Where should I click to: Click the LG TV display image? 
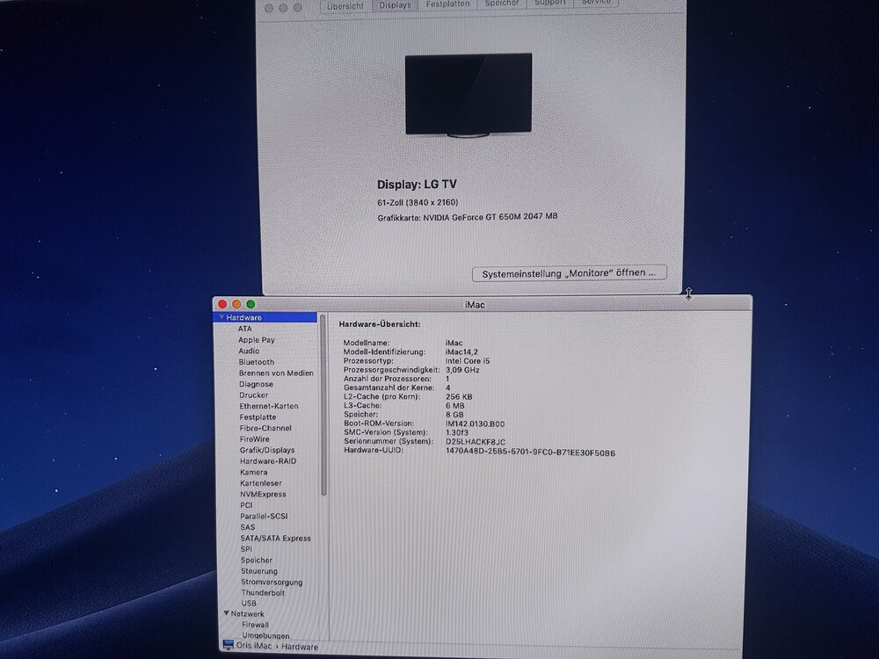[469, 95]
